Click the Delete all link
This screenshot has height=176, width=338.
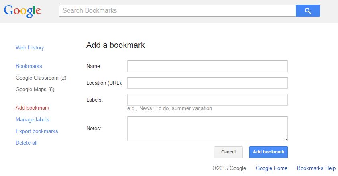26,143
